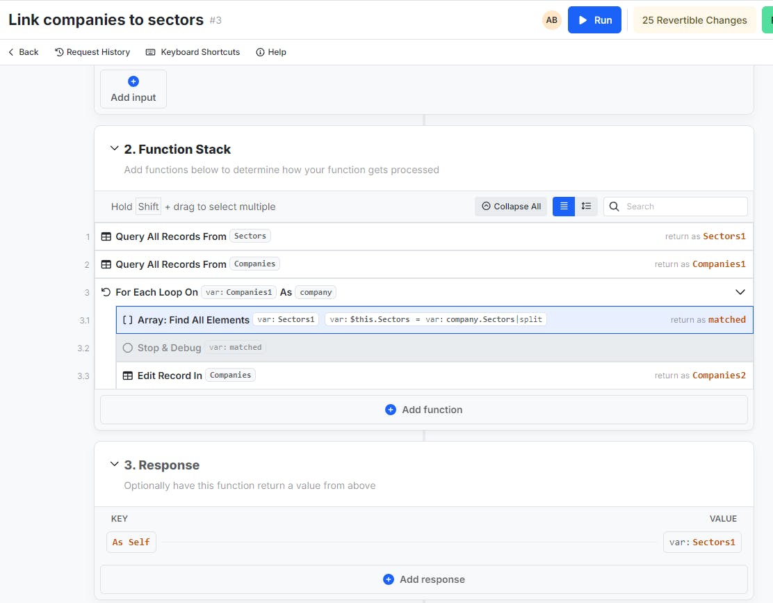Click Collapse All button
773x603 pixels.
pyautogui.click(x=511, y=207)
